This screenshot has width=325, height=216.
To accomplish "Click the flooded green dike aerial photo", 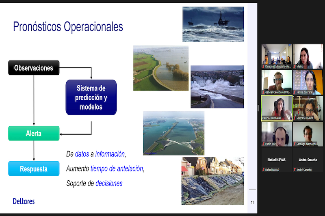I will click(x=161, y=68).
